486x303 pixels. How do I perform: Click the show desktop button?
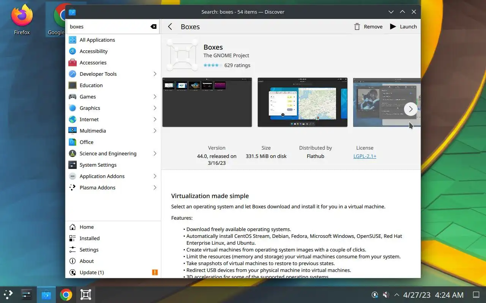(x=476, y=295)
